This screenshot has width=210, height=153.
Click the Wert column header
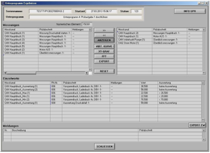pos(149,83)
